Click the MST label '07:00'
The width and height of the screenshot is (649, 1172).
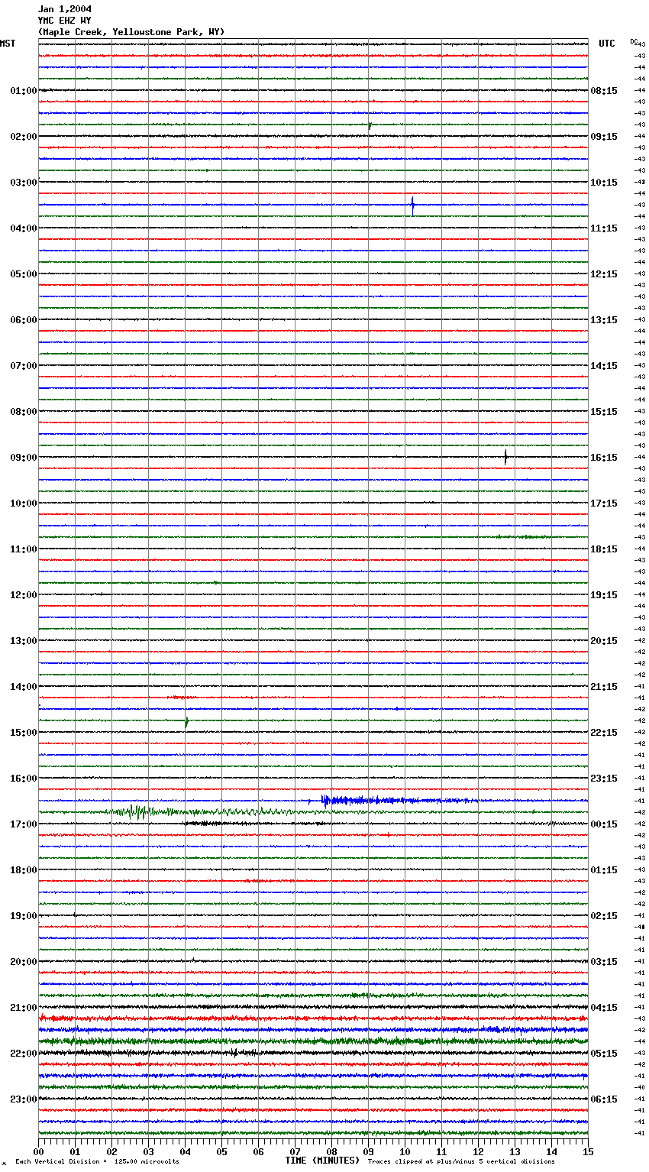point(24,366)
